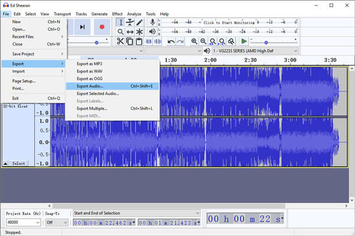Click the Cut scissors icon
Image resolution: width=355 pixels, height=236 pixels.
(x=120, y=41)
